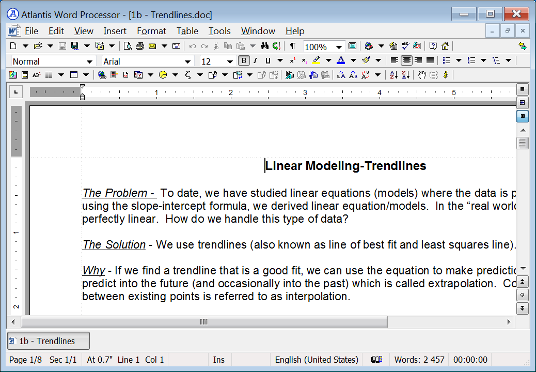536x372 pixels.
Task: Open Find with the binoculars icon
Action: tap(265, 46)
